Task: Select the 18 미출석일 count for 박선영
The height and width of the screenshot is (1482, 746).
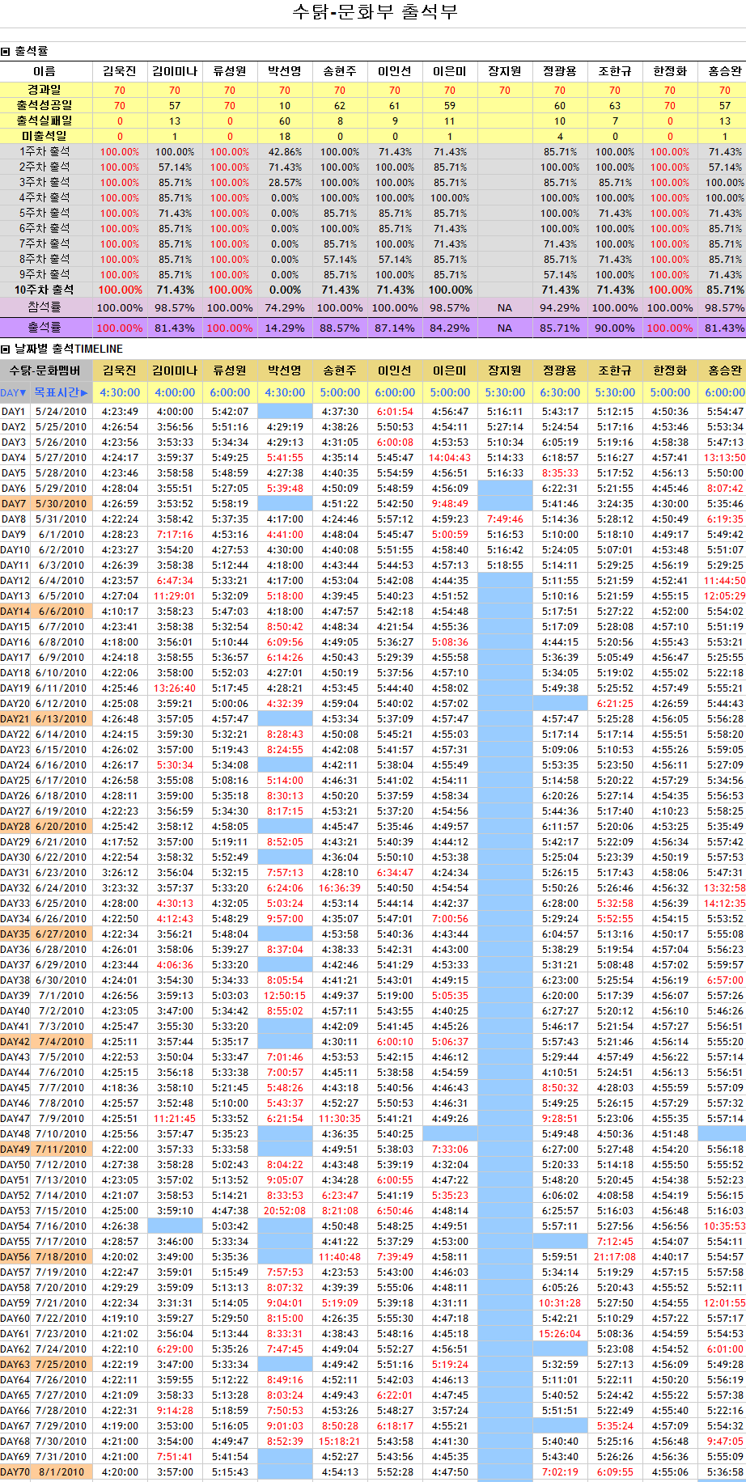Action: click(x=285, y=136)
